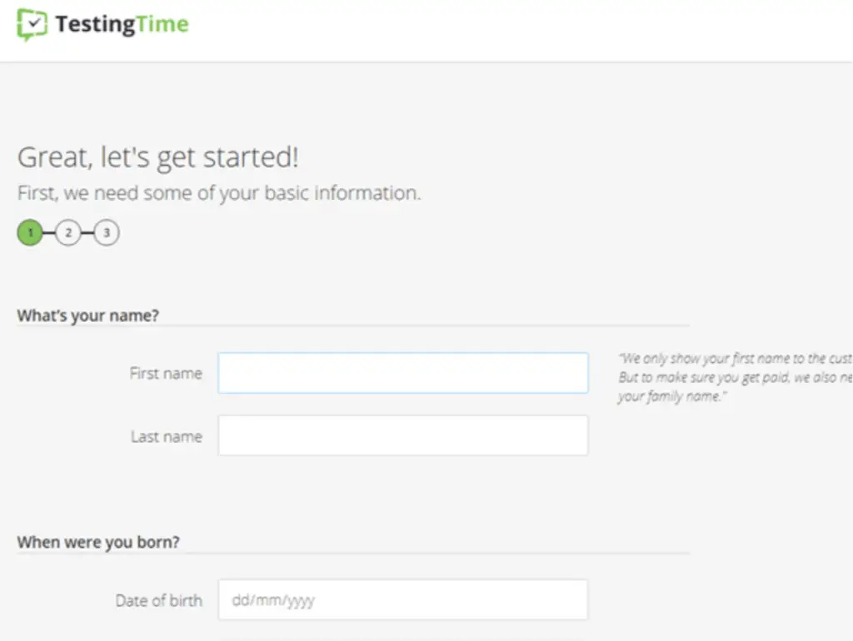Screen dimensions: 853x641
Task: Click the "When were you born?" section heading
Action: pyautogui.click(x=98, y=542)
